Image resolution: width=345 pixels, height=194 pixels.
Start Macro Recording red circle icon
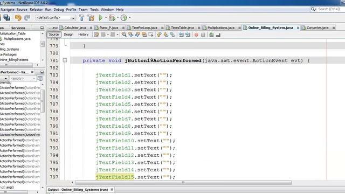[x=196, y=34]
